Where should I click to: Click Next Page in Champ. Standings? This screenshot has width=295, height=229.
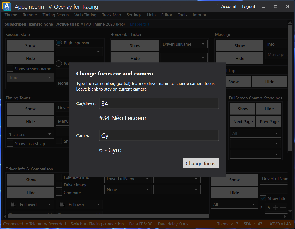point(242,121)
